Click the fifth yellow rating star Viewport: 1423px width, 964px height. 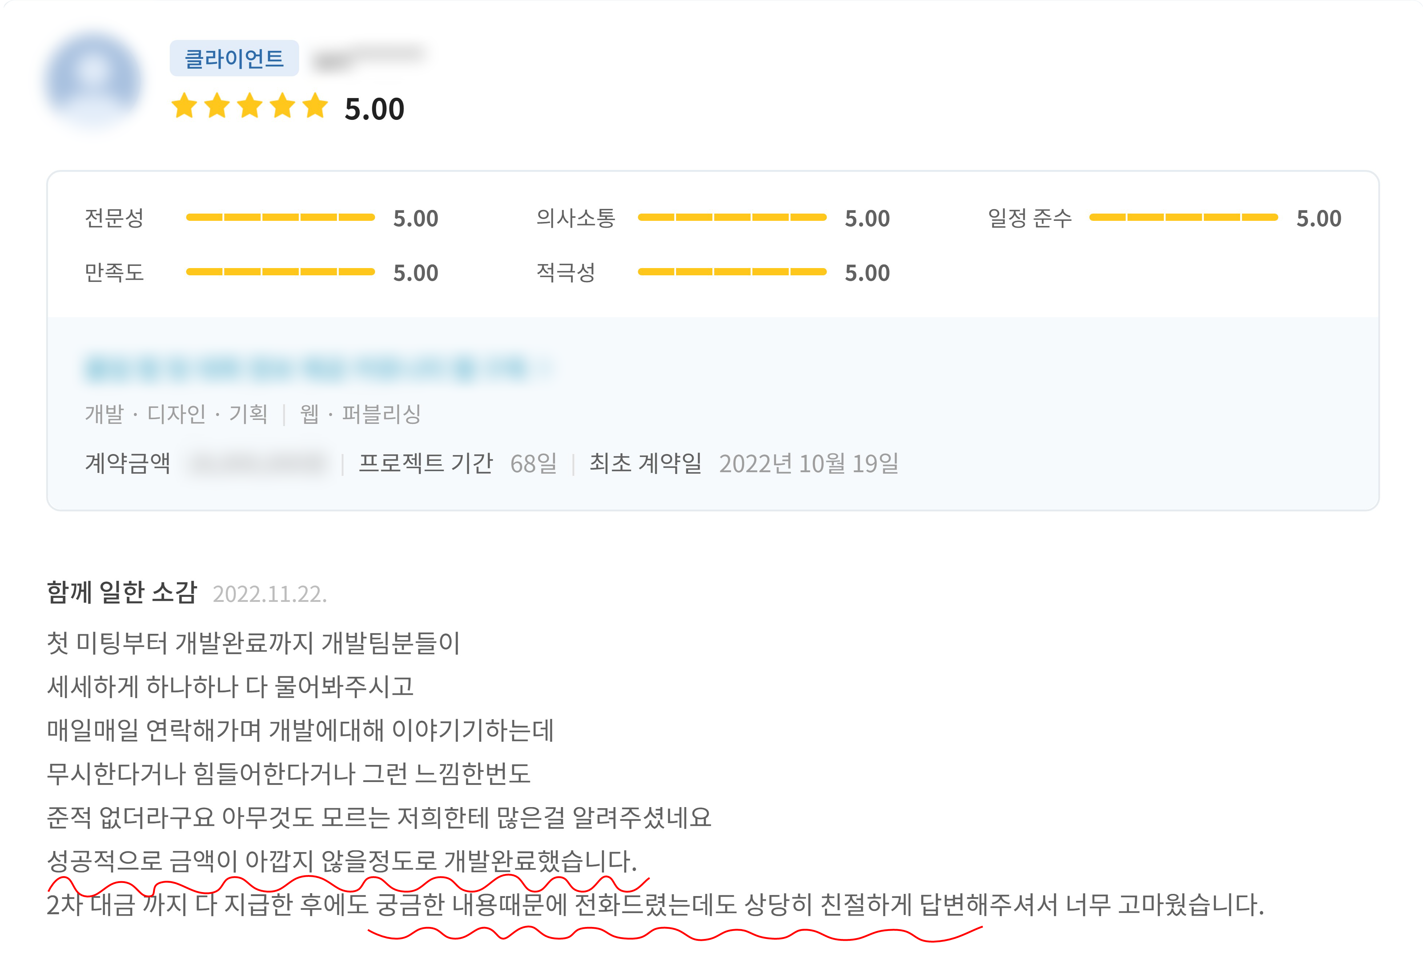pyautogui.click(x=315, y=106)
